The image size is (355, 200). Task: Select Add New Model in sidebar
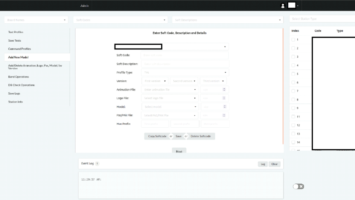click(x=37, y=57)
